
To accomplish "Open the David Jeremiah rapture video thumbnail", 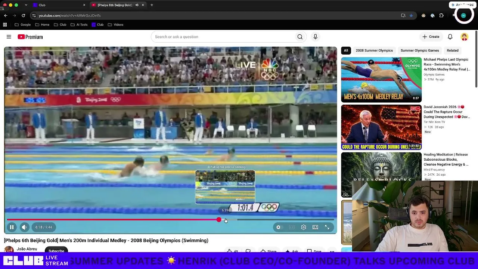I will 381,127.
